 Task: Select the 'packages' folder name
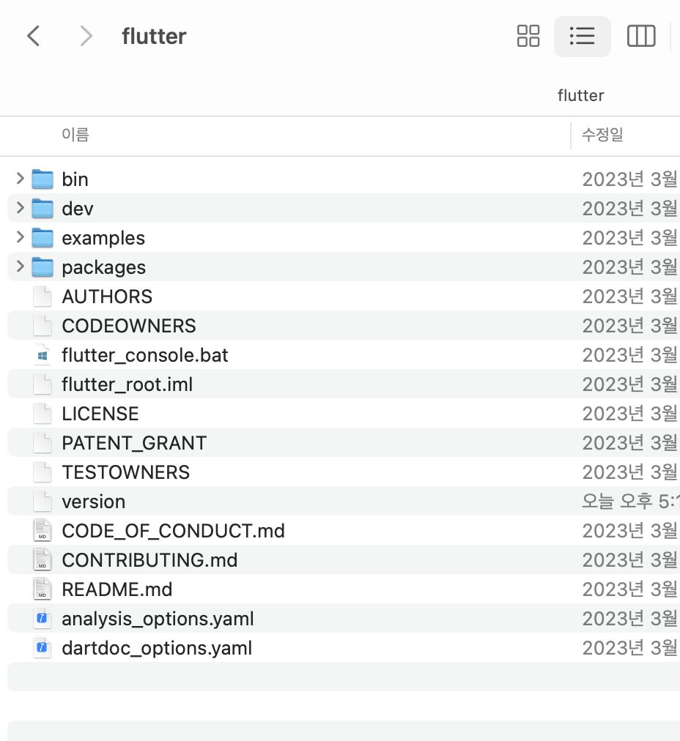(104, 267)
